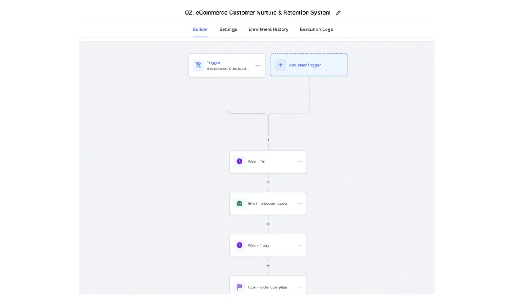Click the plus icon in Add New Trigger
Image resolution: width=530 pixels, height=298 pixels.
(280, 65)
